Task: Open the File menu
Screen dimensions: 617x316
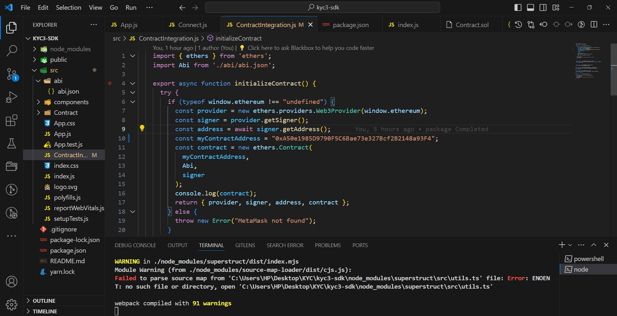Action: pyautogui.click(x=25, y=7)
